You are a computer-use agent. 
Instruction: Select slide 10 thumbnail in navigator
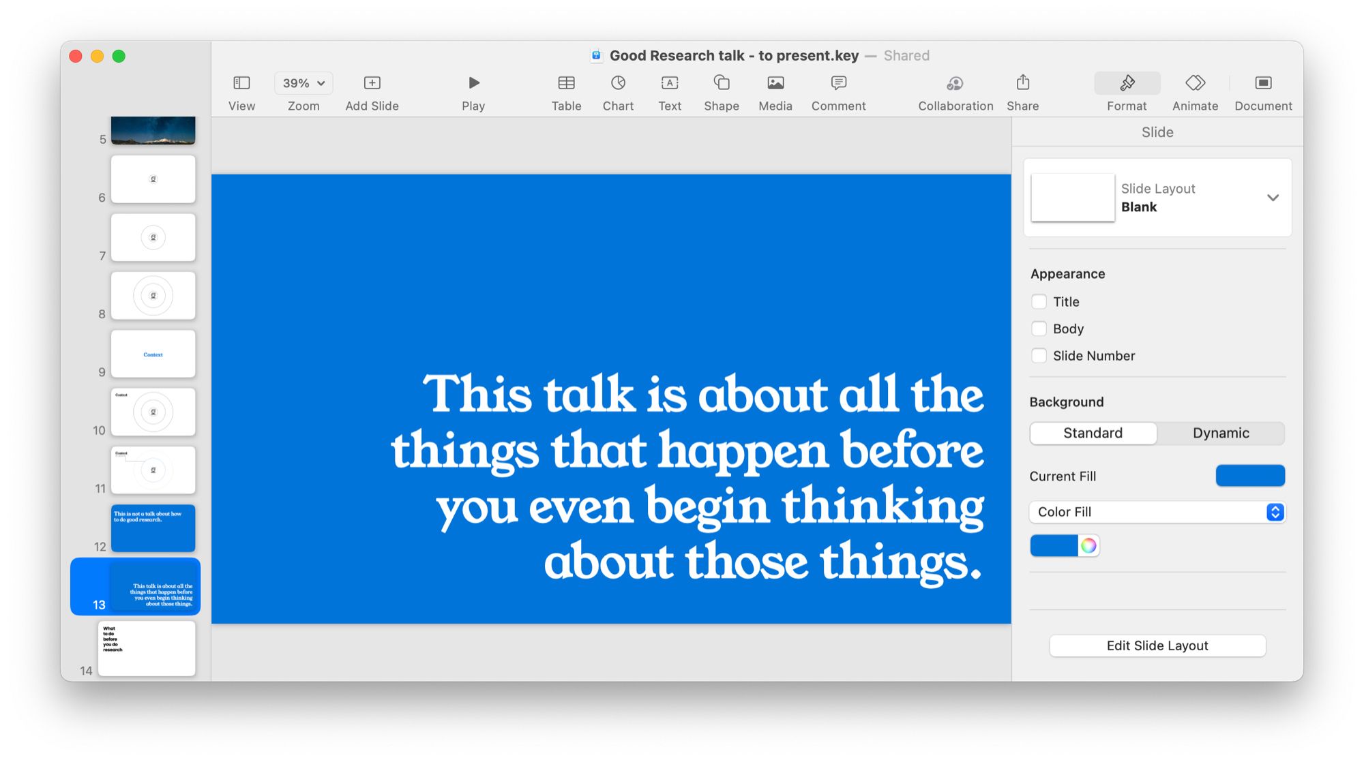[153, 412]
